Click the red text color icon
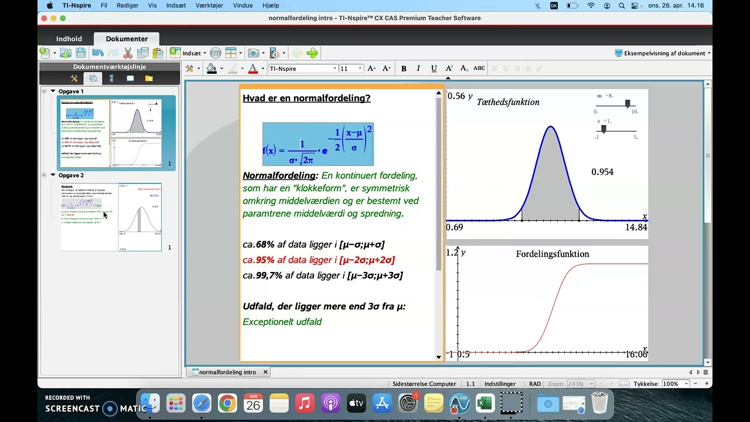 253,69
